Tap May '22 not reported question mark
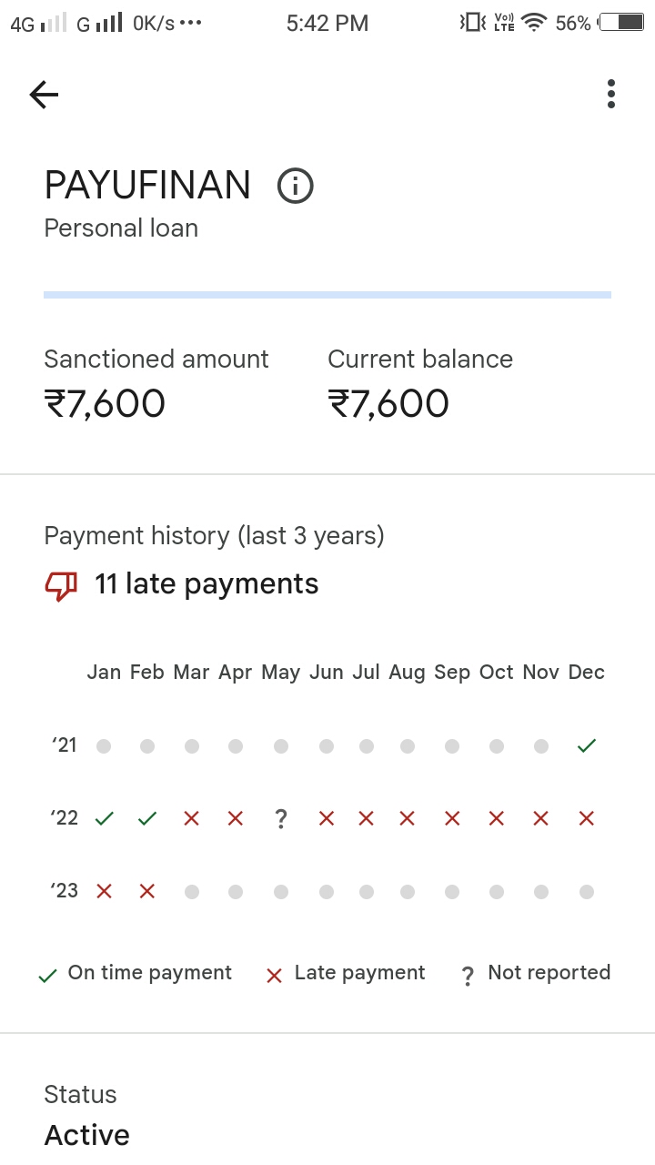 tap(281, 819)
